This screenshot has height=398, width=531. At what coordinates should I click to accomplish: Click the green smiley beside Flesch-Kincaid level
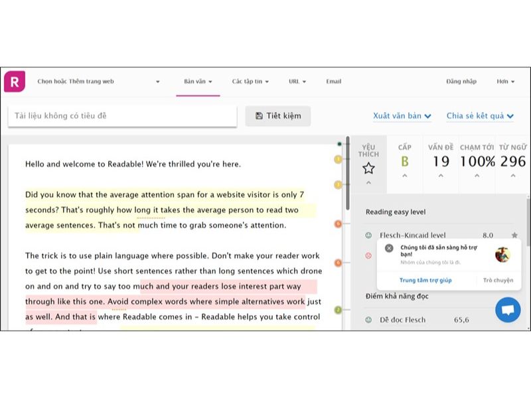pos(368,235)
